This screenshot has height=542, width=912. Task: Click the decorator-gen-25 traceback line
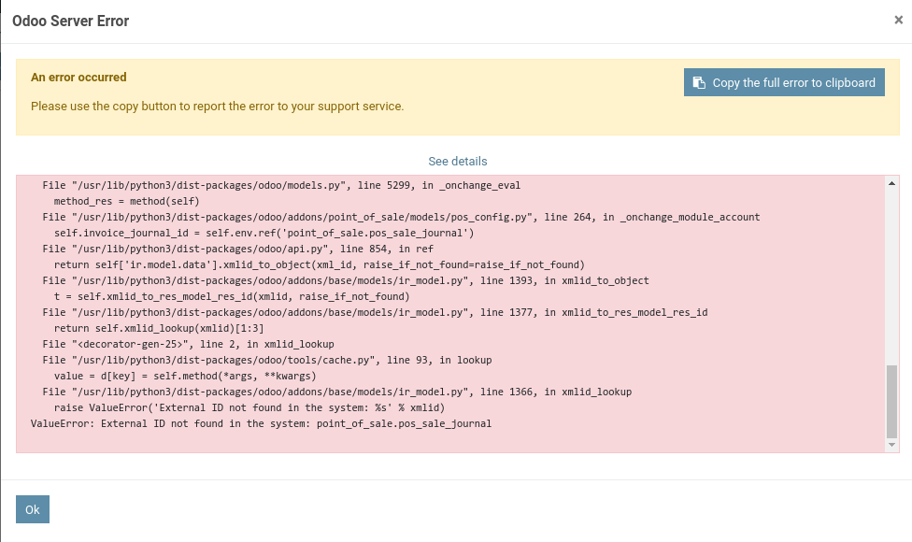click(189, 344)
